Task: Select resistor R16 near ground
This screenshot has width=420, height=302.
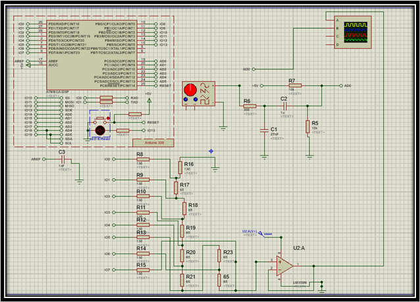Action: pos(180,167)
